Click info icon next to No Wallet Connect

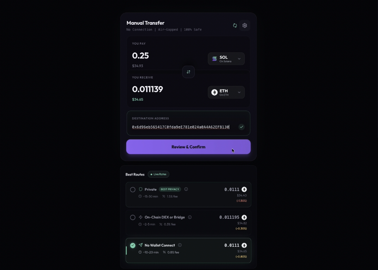pyautogui.click(x=180, y=245)
